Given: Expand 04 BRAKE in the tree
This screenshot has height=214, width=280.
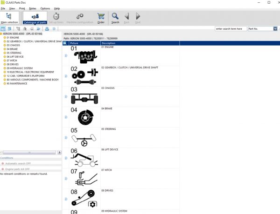Looking at the screenshot, I should tap(5, 49).
